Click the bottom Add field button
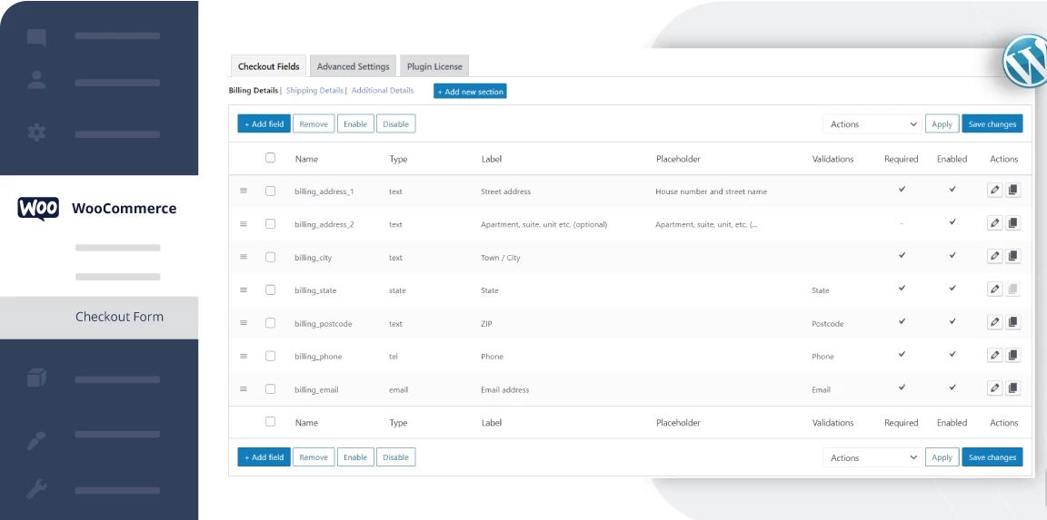Image resolution: width=1047 pixels, height=520 pixels. pos(264,457)
